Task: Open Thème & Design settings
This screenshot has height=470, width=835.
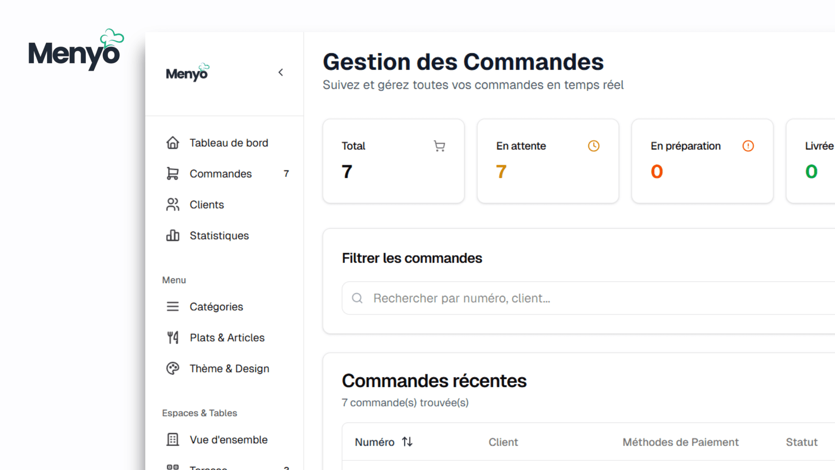Action: 225,369
